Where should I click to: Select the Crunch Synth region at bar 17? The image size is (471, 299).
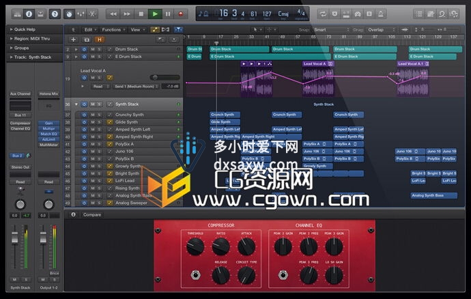(225, 115)
